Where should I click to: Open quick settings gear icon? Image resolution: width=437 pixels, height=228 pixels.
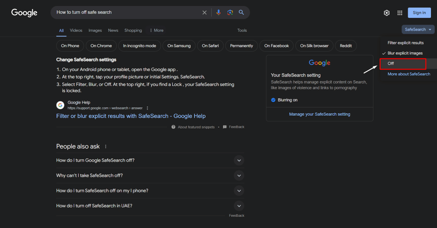coord(387,13)
